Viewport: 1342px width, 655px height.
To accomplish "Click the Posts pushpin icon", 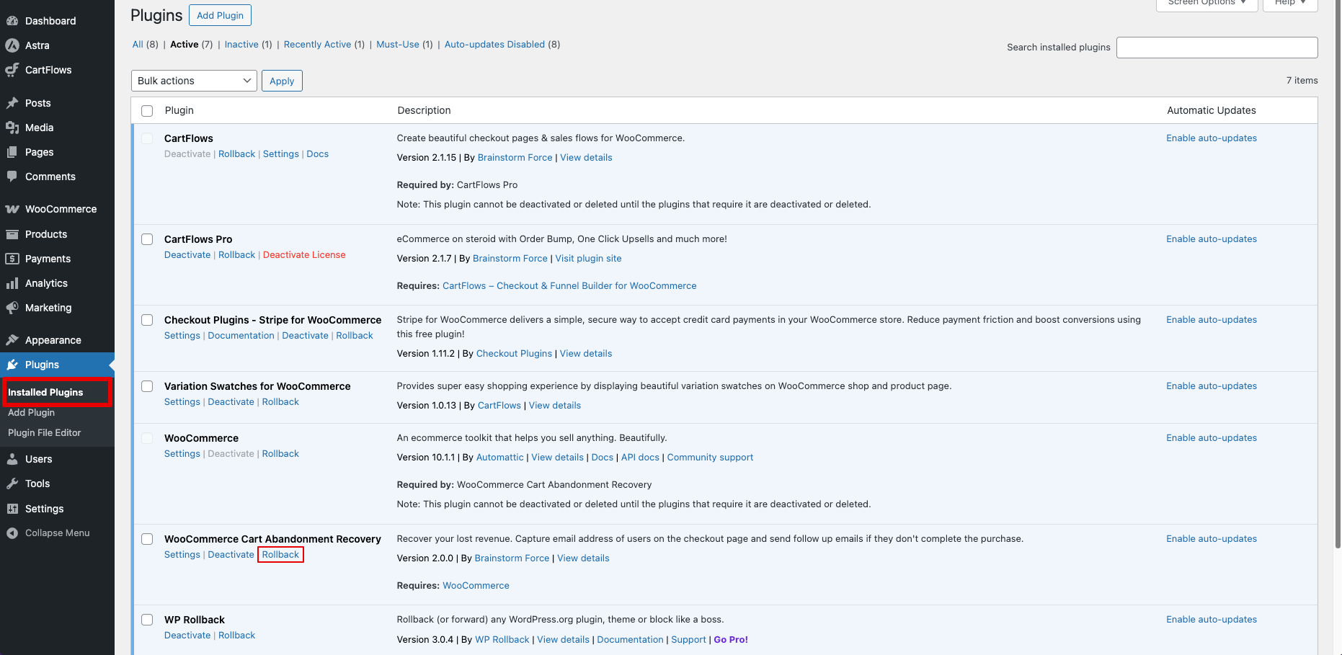I will tap(12, 103).
